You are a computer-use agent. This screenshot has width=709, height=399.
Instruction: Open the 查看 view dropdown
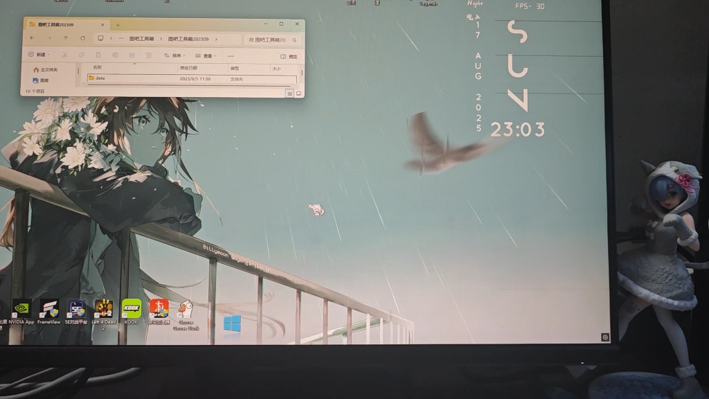tap(206, 56)
